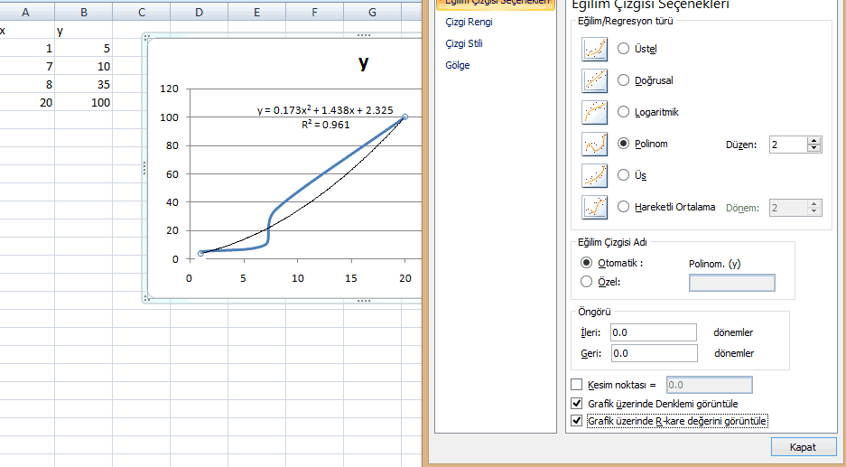Viewport: 846px width, 467px height.
Task: Click the Üs trendline type icon
Action: coord(594,175)
